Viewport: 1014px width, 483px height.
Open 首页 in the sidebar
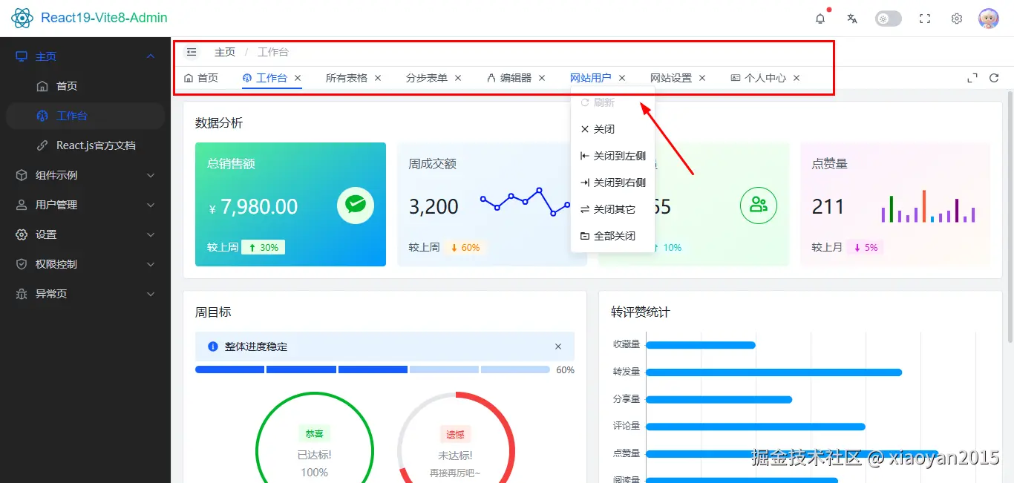click(85, 86)
